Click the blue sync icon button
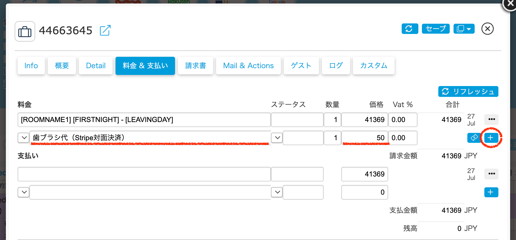 pyautogui.click(x=410, y=29)
